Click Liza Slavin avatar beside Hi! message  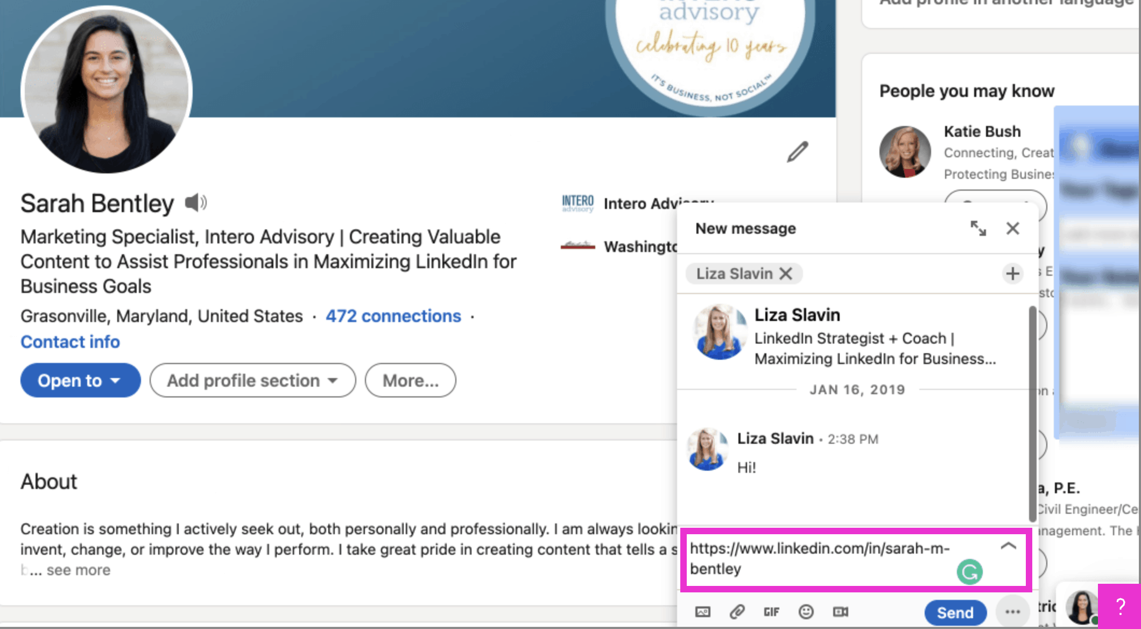pyautogui.click(x=706, y=449)
